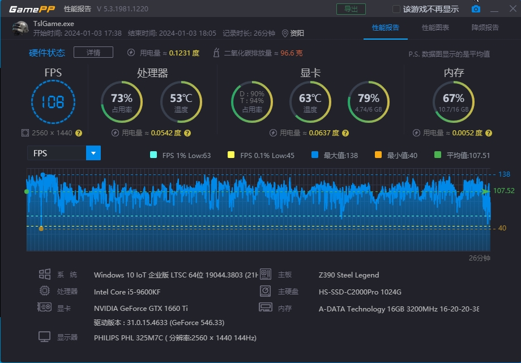Click the 硬件状态 heading link

click(47, 53)
